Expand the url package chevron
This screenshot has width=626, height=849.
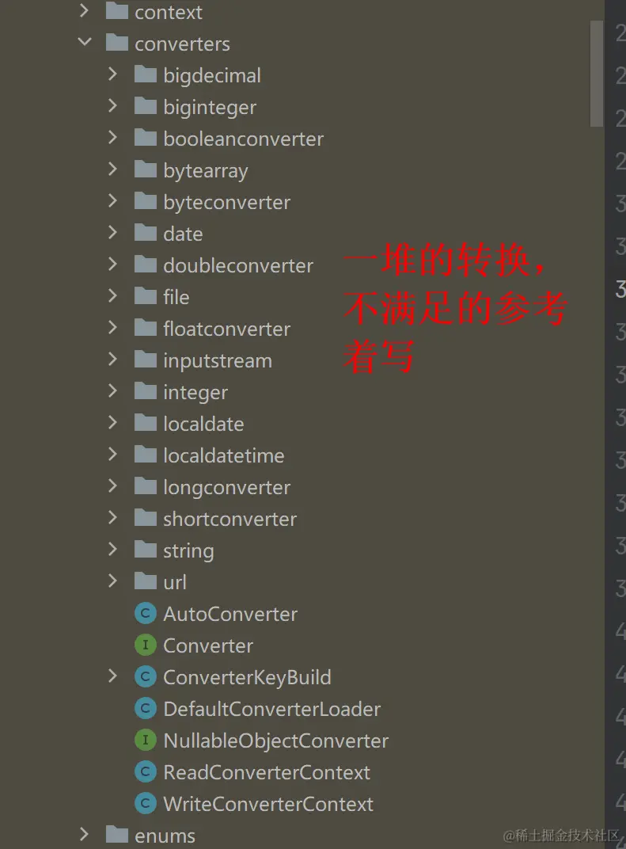(x=112, y=581)
